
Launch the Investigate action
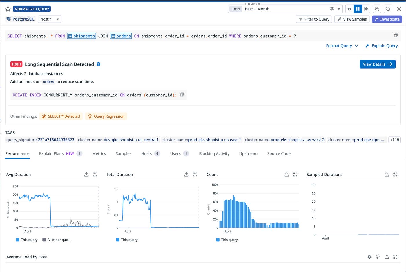point(387,19)
